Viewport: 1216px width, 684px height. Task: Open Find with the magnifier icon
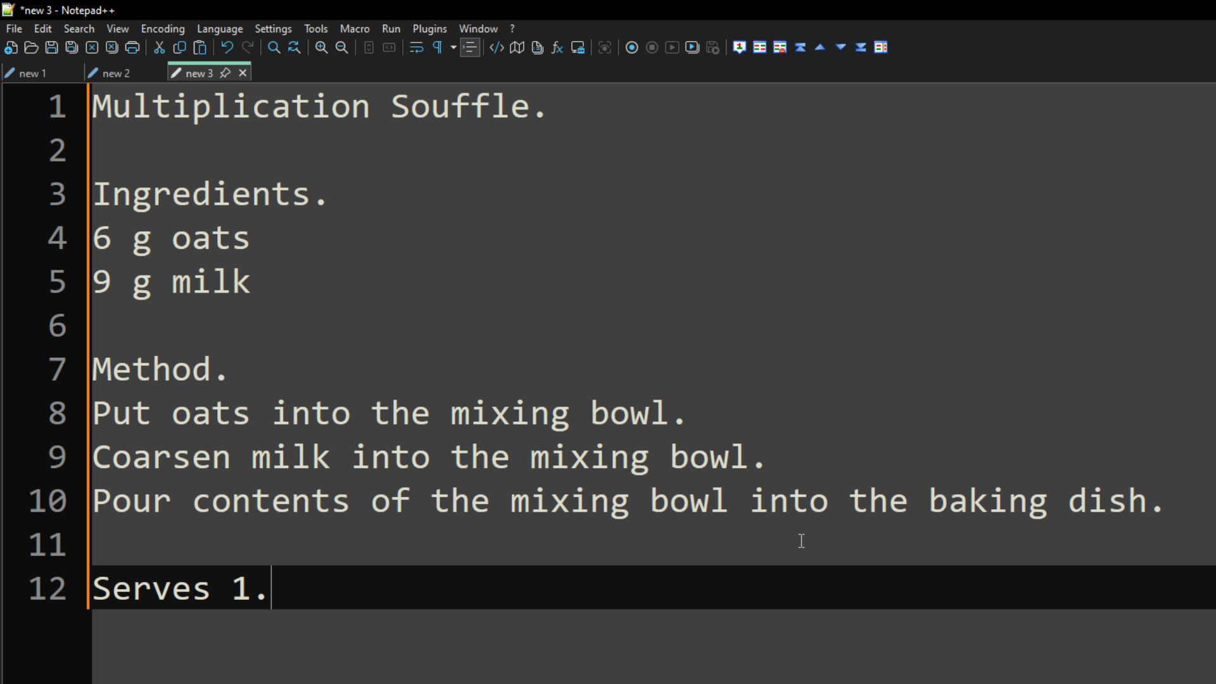tap(274, 47)
